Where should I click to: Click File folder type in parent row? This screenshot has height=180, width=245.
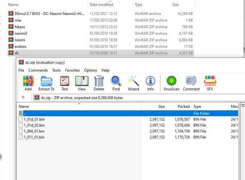202,113
